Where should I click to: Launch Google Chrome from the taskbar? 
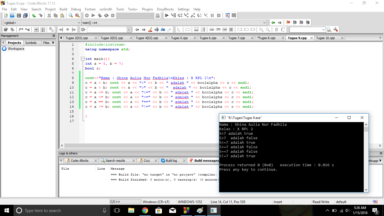pyautogui.click(x=145, y=210)
